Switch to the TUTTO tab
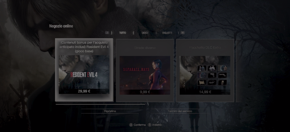 (x=123, y=33)
